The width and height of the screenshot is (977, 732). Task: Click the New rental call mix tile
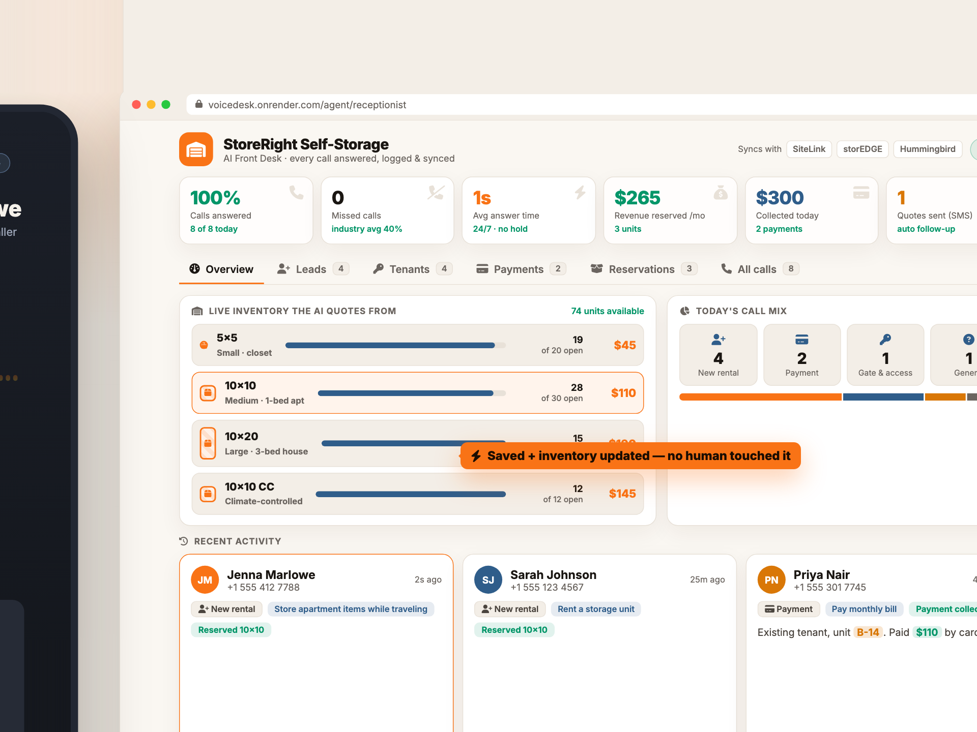719,355
